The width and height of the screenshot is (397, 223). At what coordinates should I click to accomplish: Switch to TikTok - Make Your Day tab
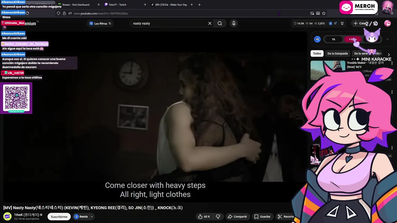coord(172,5)
